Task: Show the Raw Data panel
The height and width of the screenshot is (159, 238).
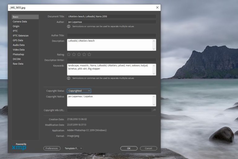Action: tap(18, 64)
